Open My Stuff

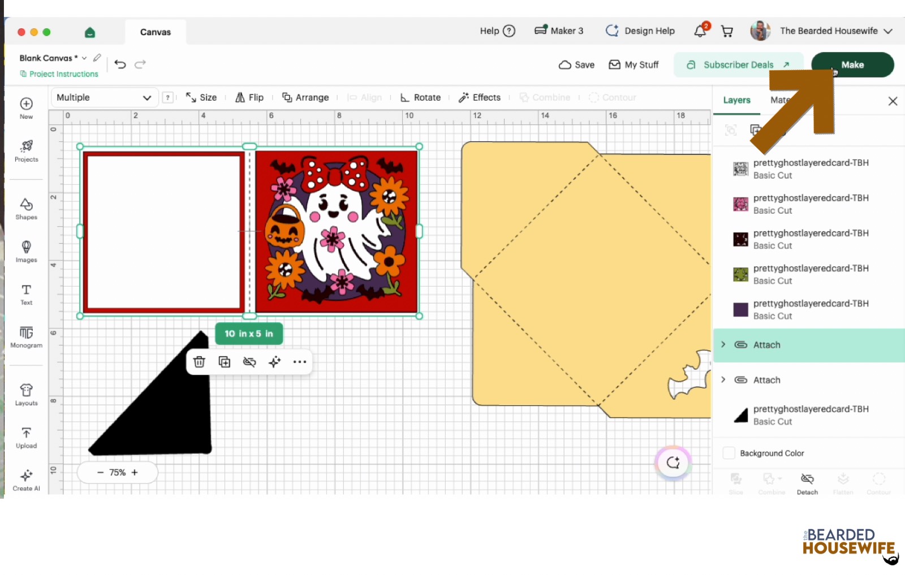[633, 64]
